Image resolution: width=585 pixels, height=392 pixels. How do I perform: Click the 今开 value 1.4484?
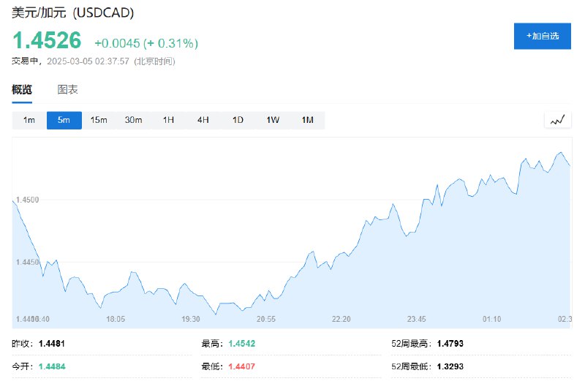(x=52, y=366)
